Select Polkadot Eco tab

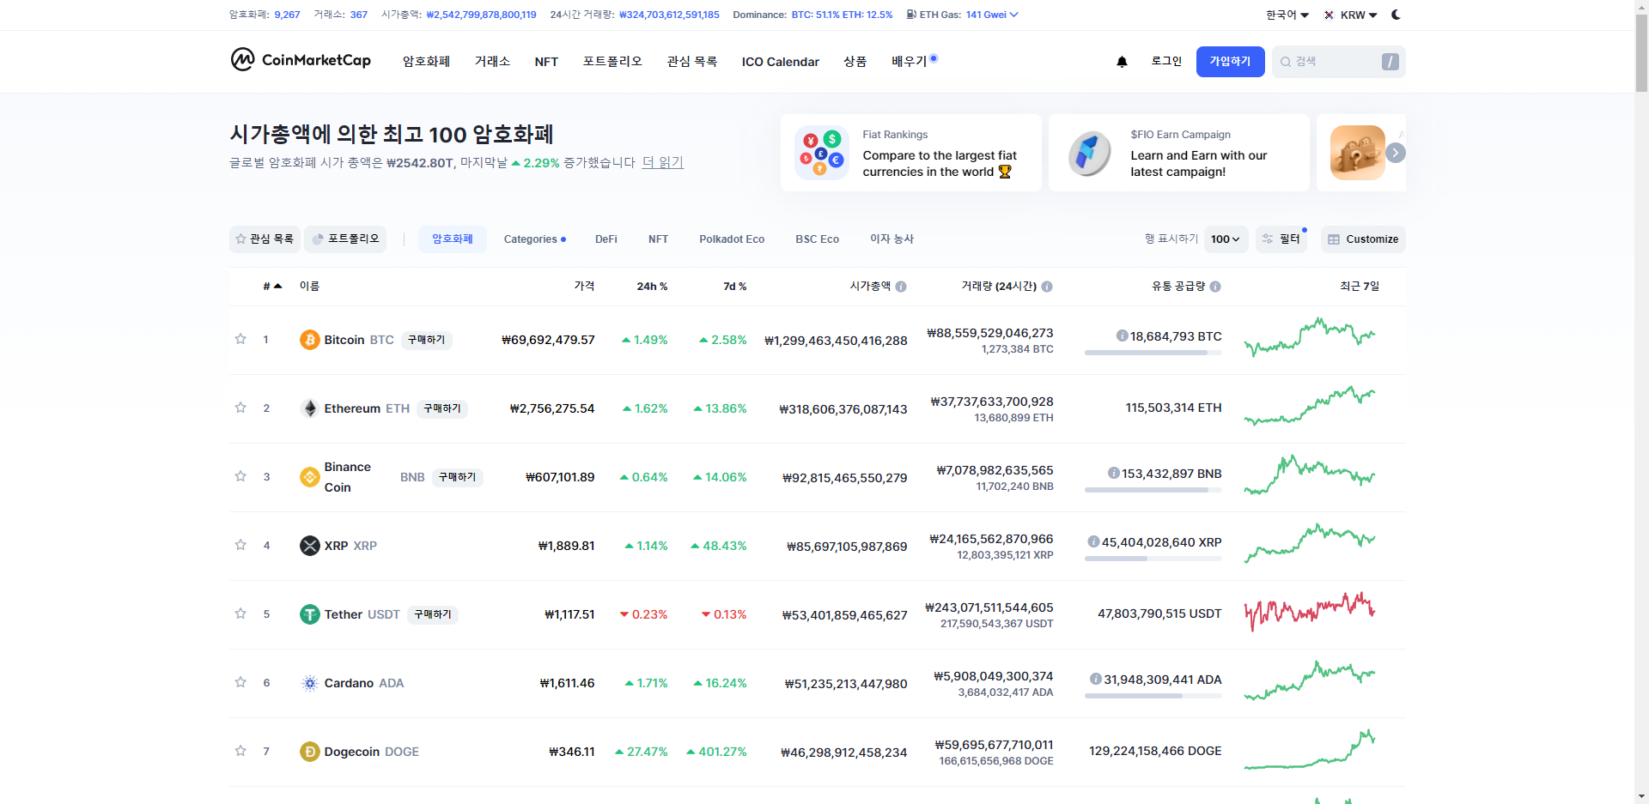click(732, 239)
